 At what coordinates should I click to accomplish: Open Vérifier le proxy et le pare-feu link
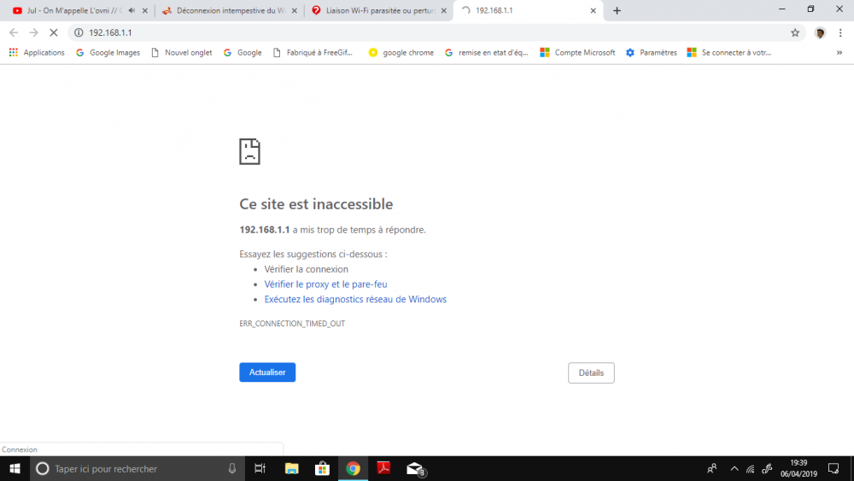[x=325, y=284]
